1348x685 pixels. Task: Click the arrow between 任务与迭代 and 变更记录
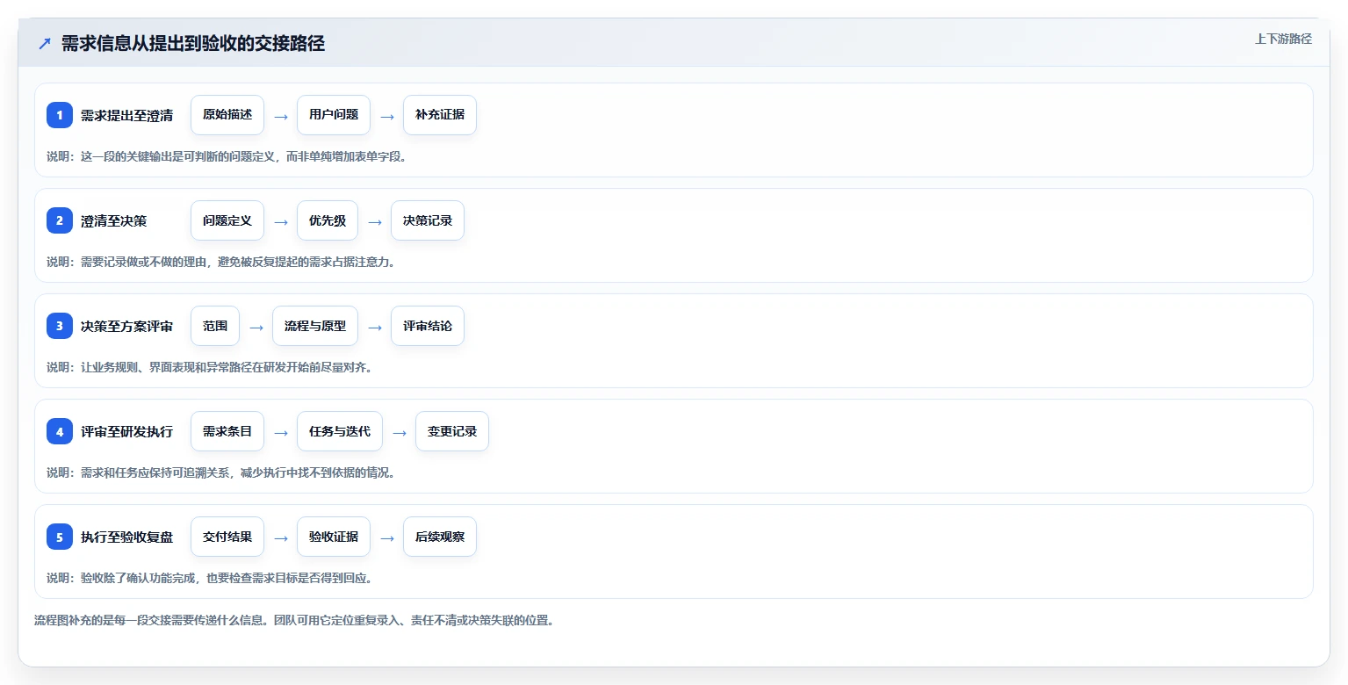pos(400,432)
